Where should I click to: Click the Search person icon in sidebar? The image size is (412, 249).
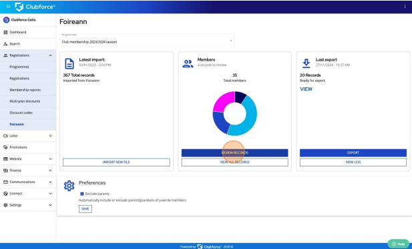(5, 44)
